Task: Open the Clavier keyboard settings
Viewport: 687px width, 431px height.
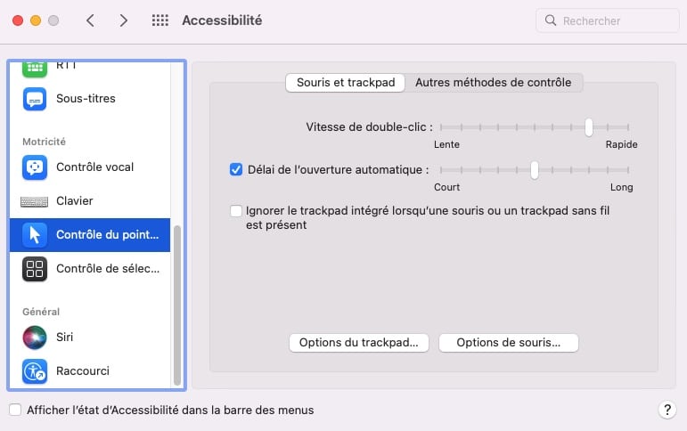Action: tap(90, 201)
